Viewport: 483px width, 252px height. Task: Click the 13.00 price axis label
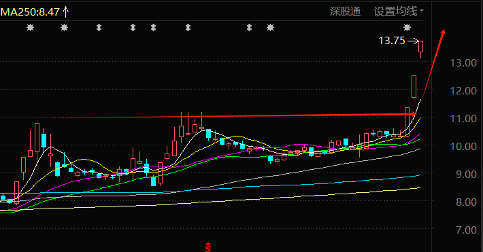pyautogui.click(x=463, y=63)
